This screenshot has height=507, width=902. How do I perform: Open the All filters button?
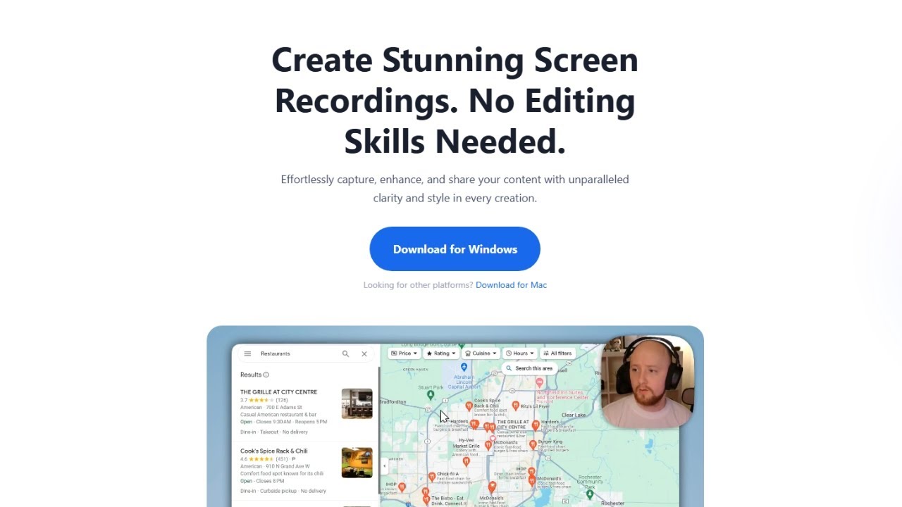tap(558, 353)
